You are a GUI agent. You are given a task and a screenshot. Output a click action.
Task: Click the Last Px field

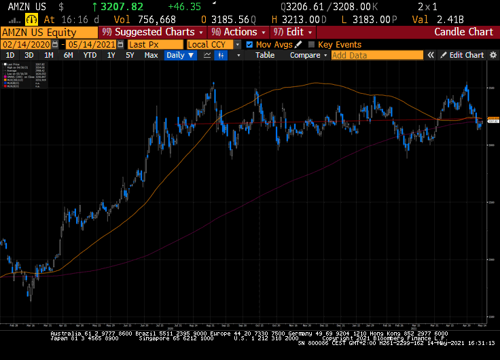(x=156, y=44)
